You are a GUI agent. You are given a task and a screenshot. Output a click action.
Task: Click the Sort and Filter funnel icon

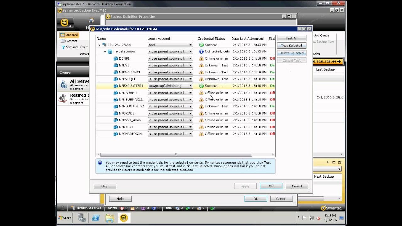(63, 47)
